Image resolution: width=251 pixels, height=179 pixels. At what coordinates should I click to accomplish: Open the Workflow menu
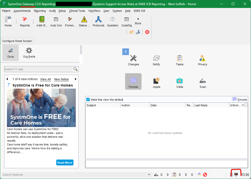tap(94, 11)
